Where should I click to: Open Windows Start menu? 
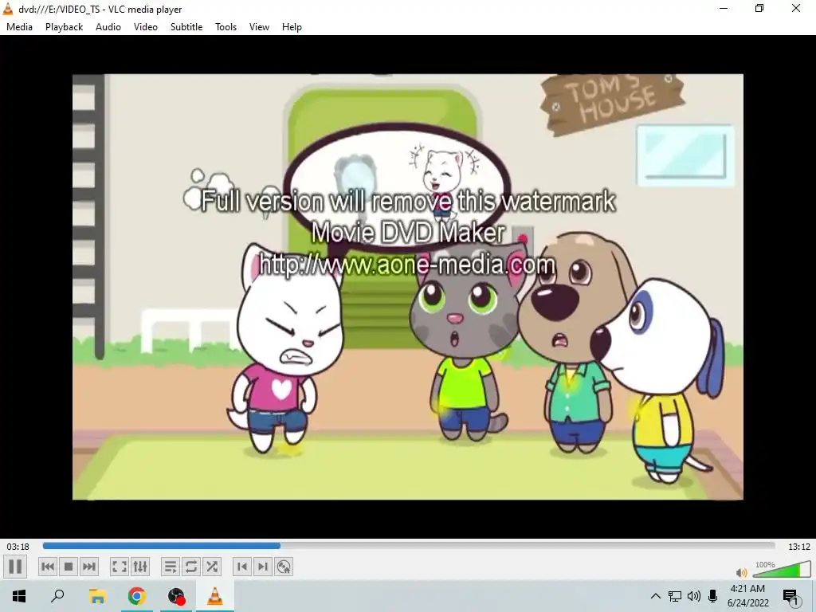pos(19,596)
